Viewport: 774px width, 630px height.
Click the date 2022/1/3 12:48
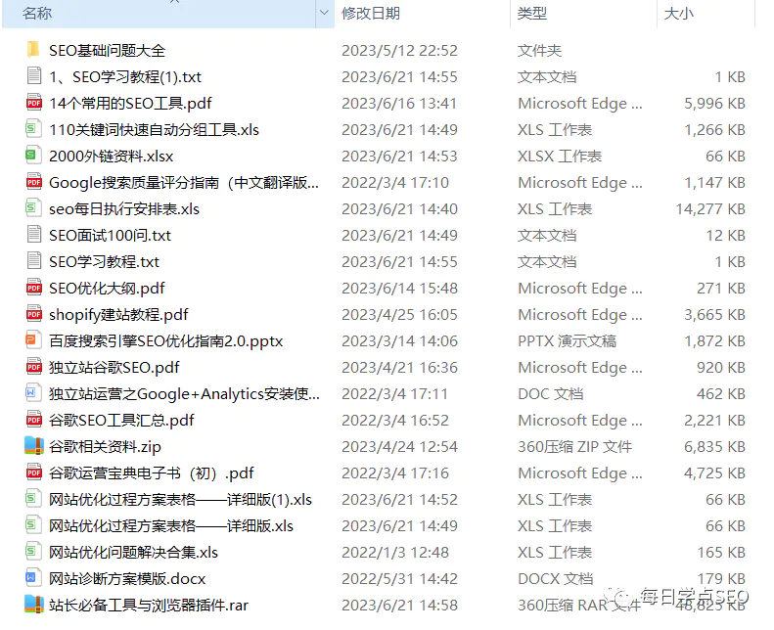point(395,553)
